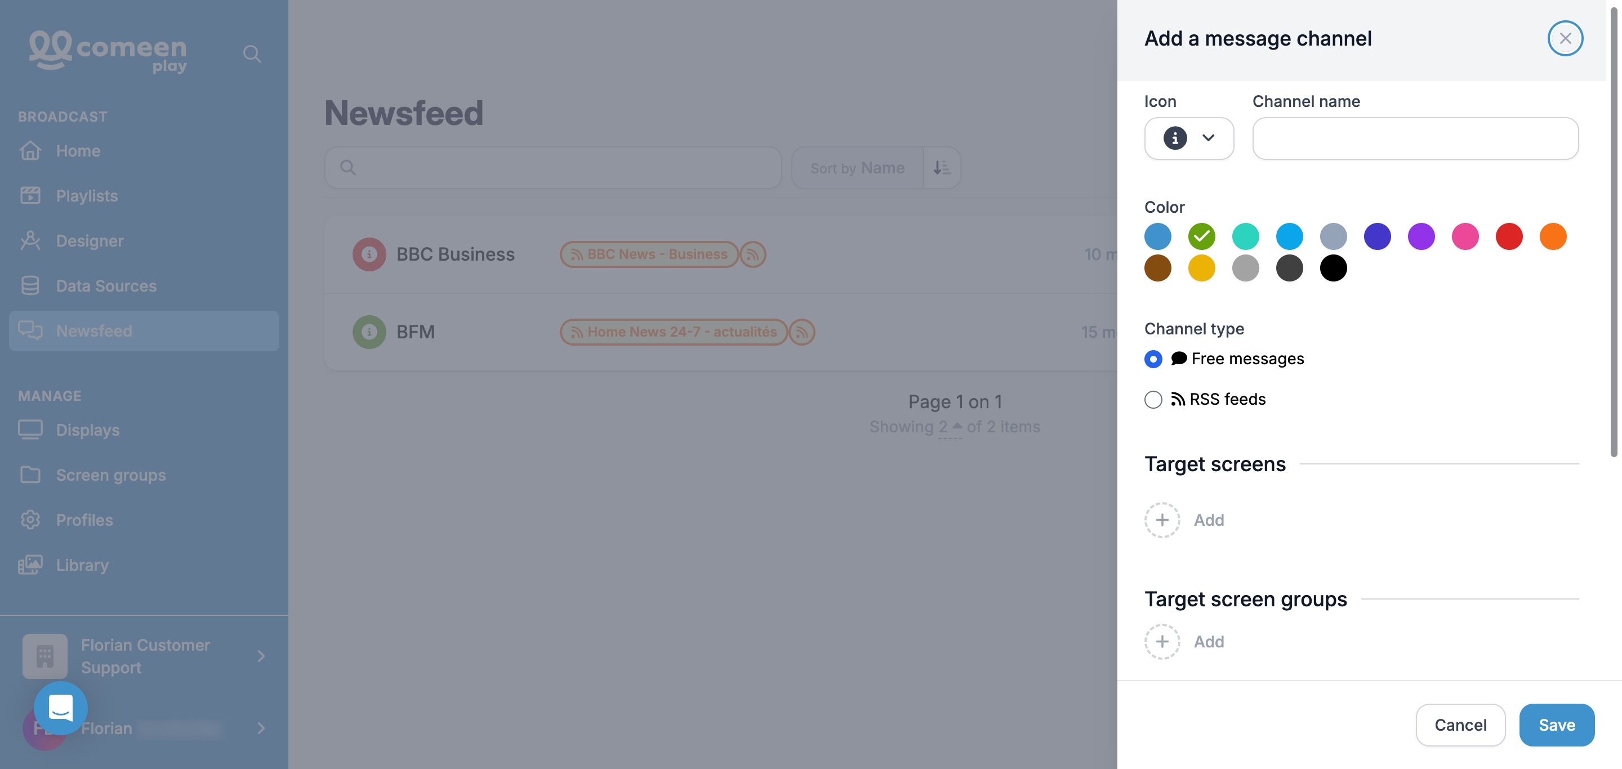Open Profiles menu item
Viewport: 1622px width, 769px height.
(x=144, y=520)
